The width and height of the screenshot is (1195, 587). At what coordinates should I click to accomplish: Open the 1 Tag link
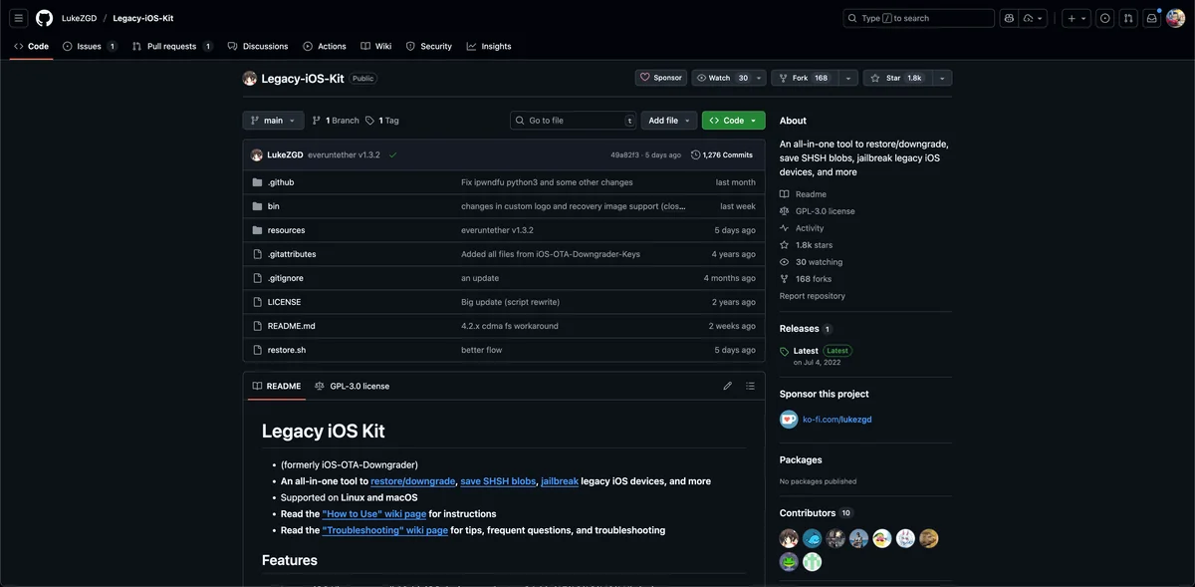[382, 121]
